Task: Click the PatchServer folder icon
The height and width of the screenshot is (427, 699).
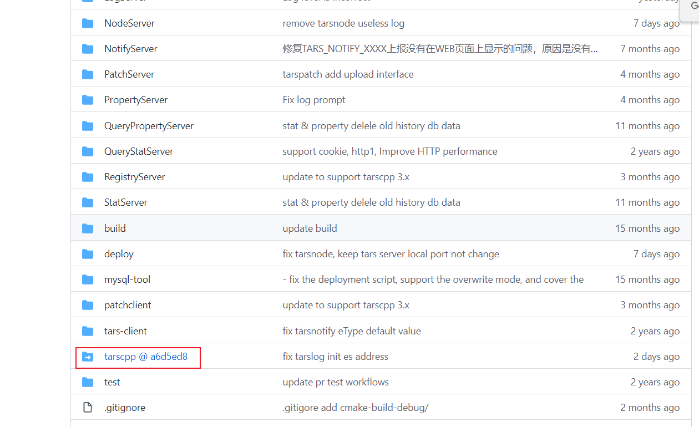Action: (x=88, y=74)
